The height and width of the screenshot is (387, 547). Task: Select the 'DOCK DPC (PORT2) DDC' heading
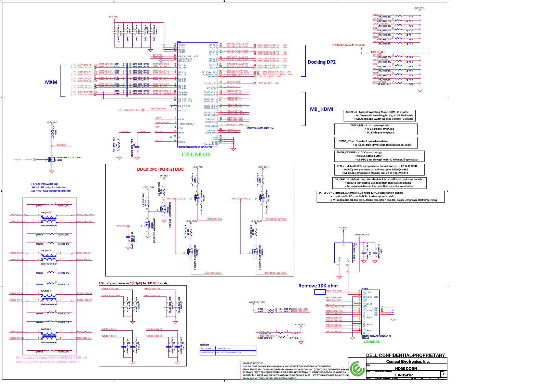(x=160, y=169)
